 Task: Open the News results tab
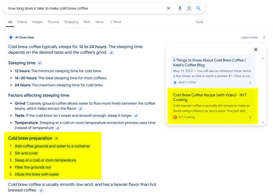99,22
